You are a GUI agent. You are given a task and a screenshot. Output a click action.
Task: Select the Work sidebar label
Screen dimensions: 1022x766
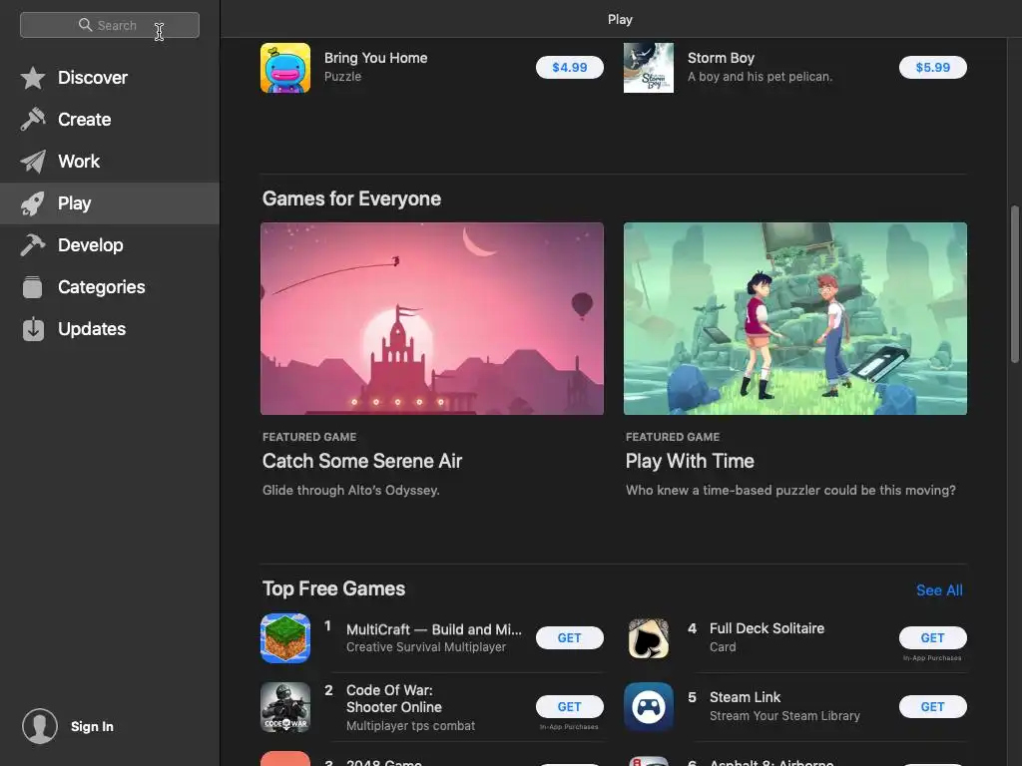point(79,162)
